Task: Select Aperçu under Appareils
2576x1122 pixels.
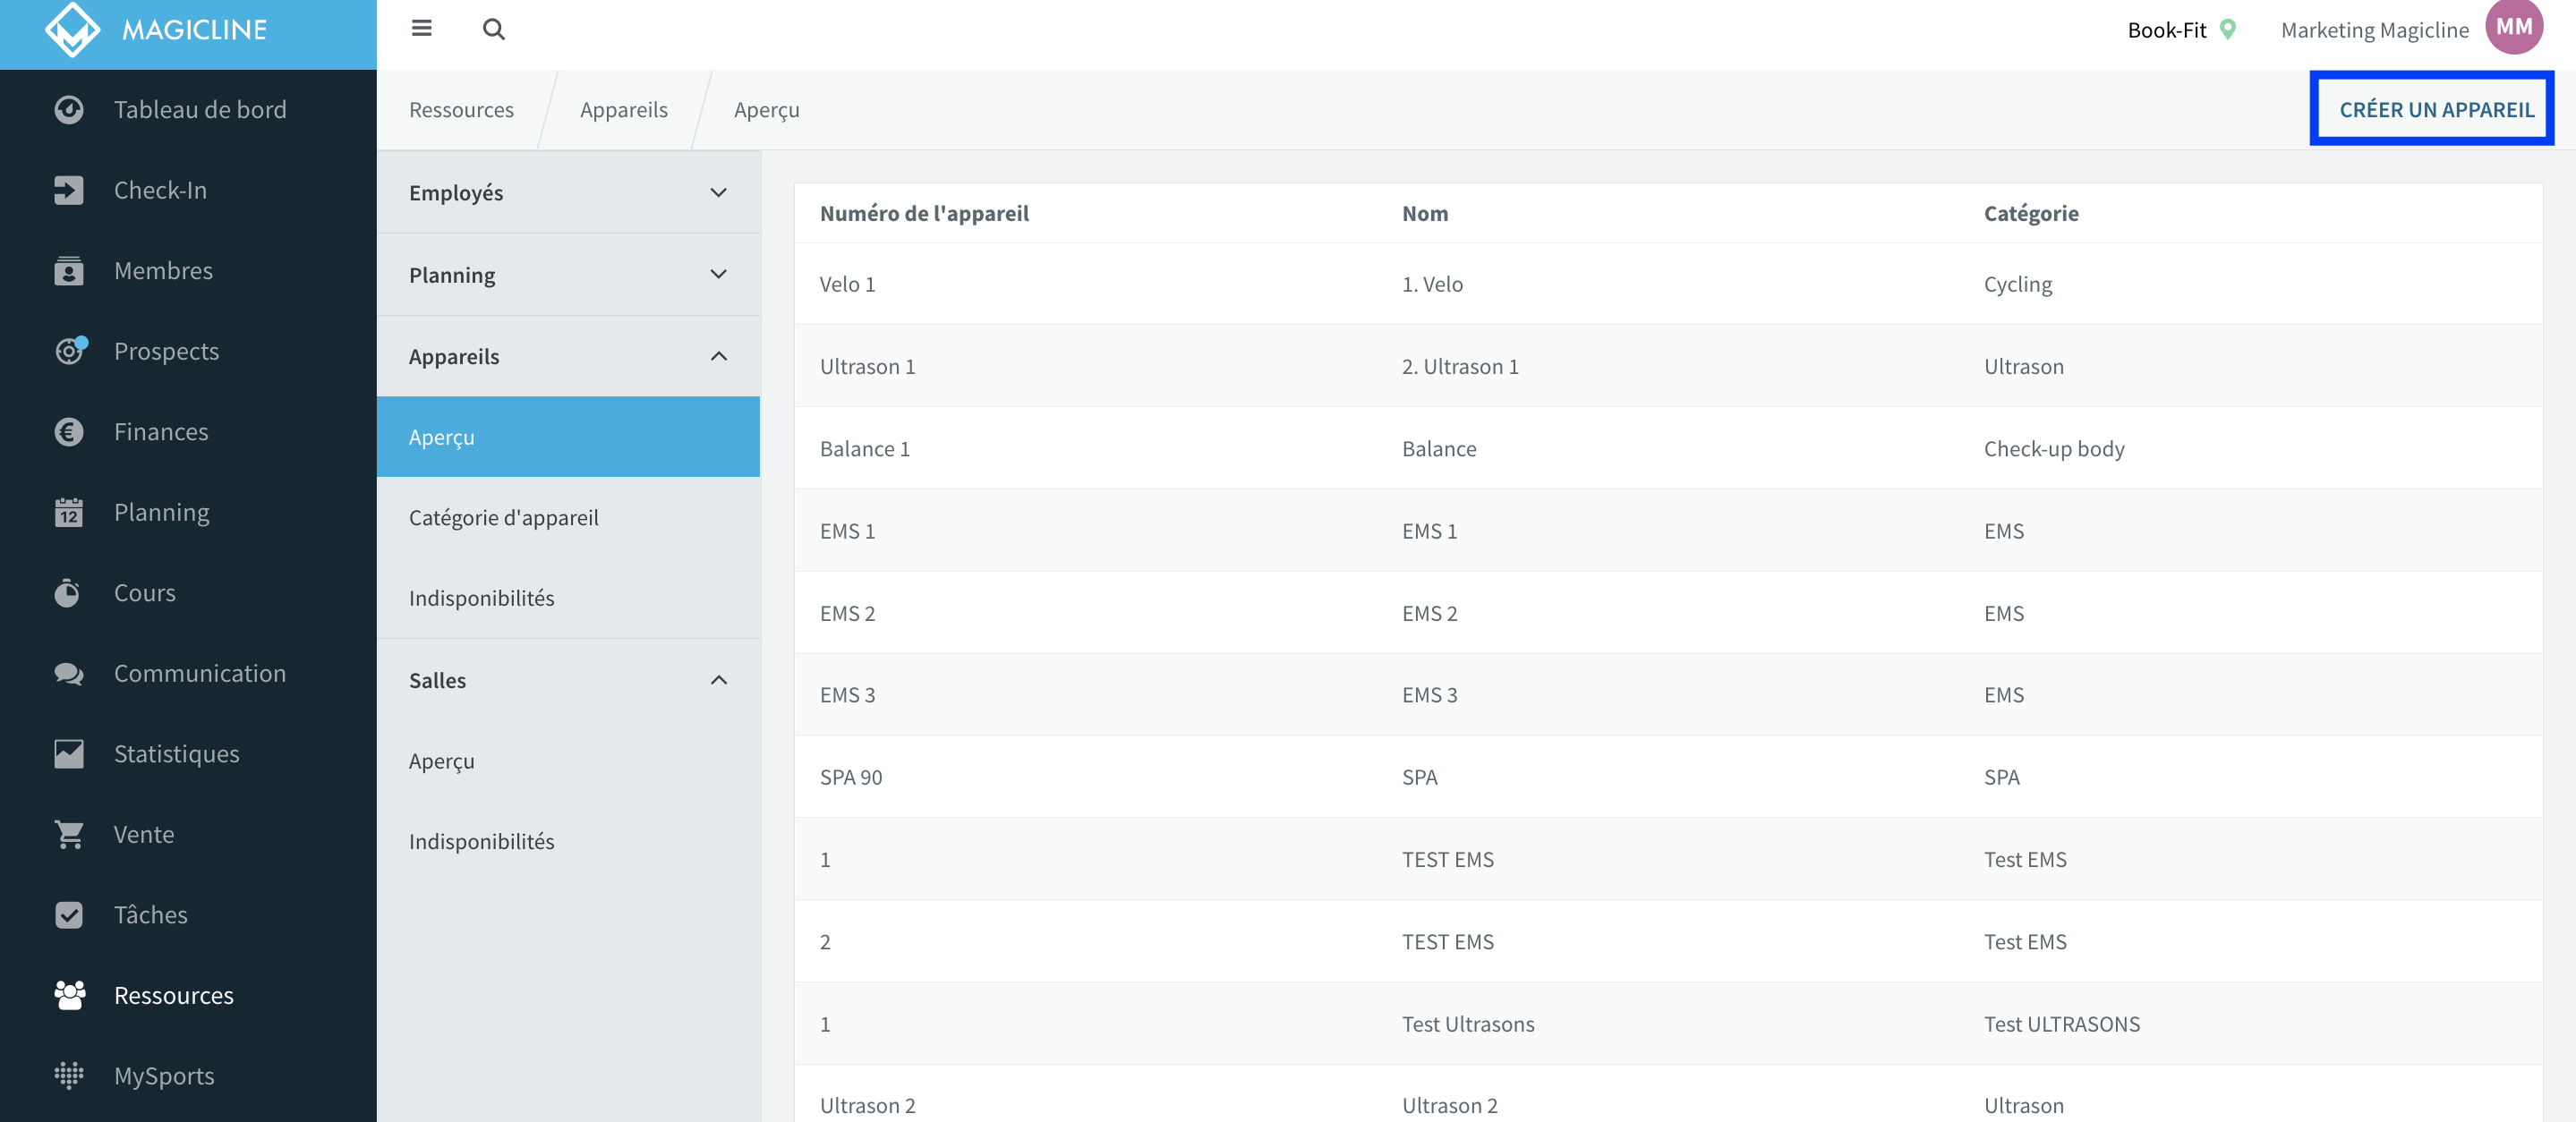Action: tap(568, 437)
